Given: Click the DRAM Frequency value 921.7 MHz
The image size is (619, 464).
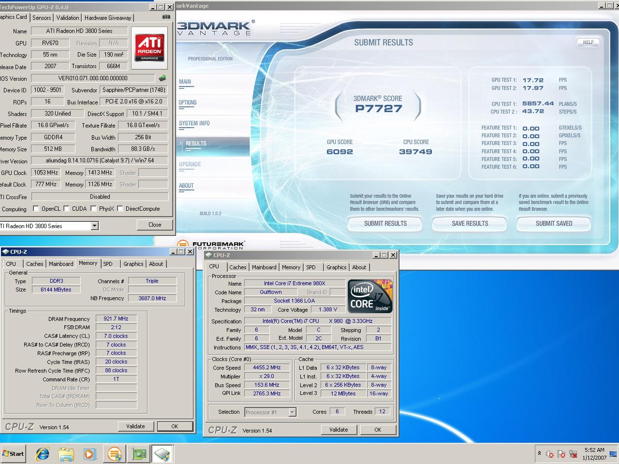Looking at the screenshot, I should pyautogui.click(x=116, y=319).
